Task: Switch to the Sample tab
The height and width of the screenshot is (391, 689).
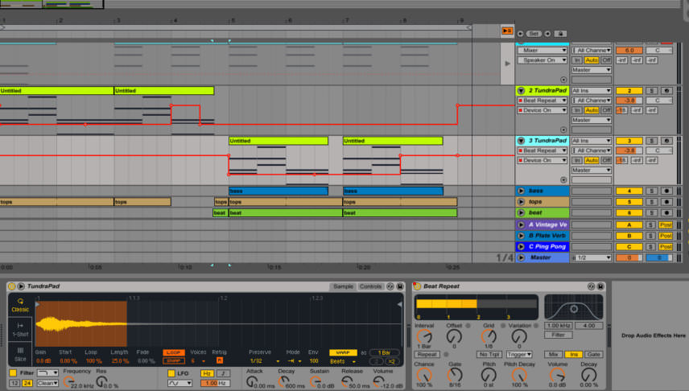Action: point(343,286)
